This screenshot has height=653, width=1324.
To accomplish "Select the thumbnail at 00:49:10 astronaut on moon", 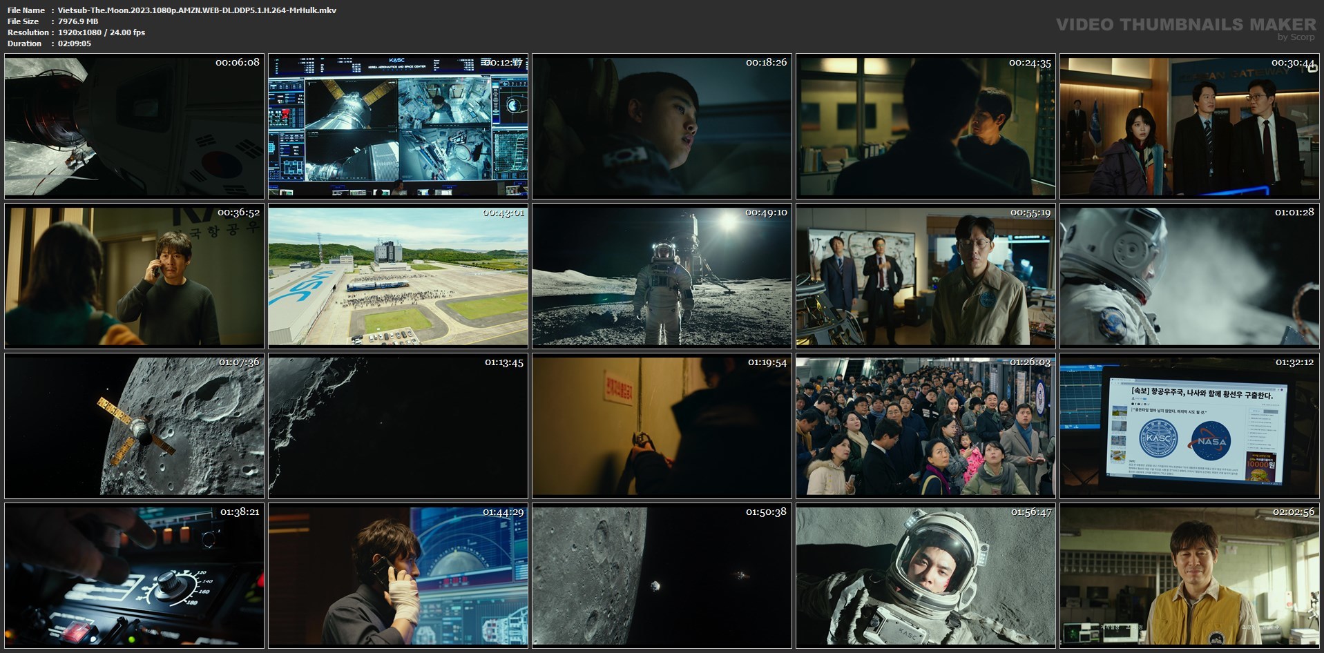I will click(662, 275).
